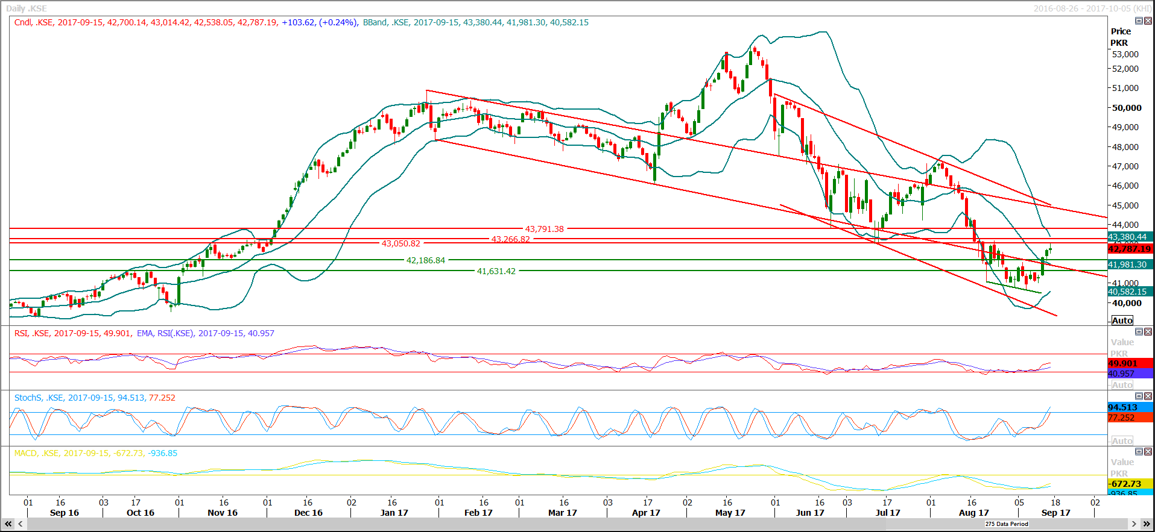Viewport: 1155px width, 532px height.
Task: Click the 43,266.82 resistance line label
Action: pyautogui.click(x=511, y=239)
